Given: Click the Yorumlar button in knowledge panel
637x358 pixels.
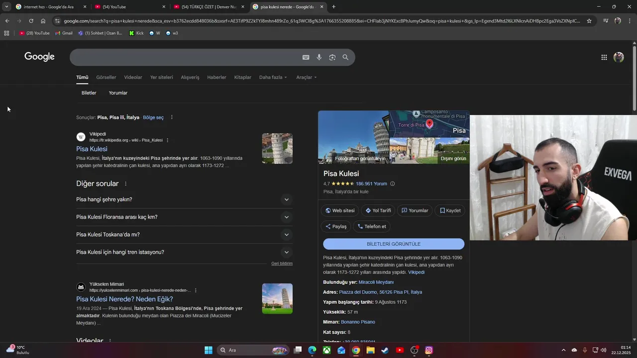Looking at the screenshot, I should (415, 210).
